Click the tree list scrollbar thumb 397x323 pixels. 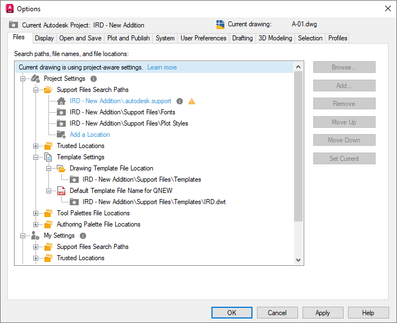coord(298,146)
